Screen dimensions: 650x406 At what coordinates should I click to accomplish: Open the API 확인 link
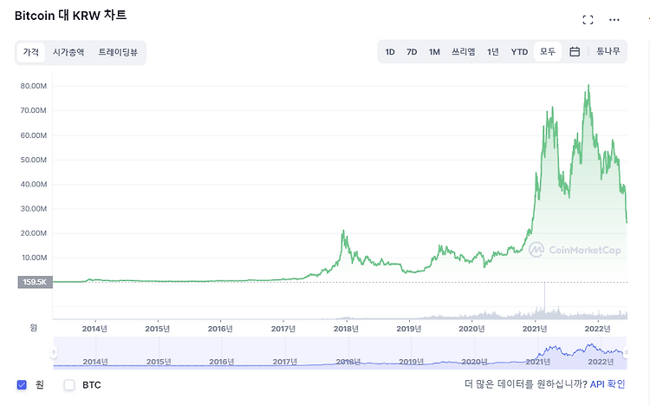608,384
